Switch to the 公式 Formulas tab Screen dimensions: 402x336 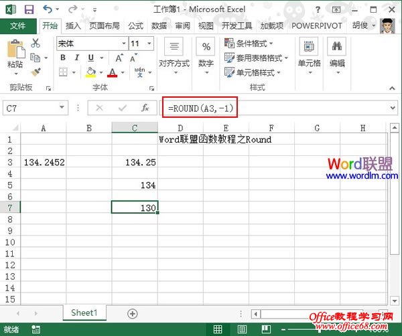click(135, 26)
